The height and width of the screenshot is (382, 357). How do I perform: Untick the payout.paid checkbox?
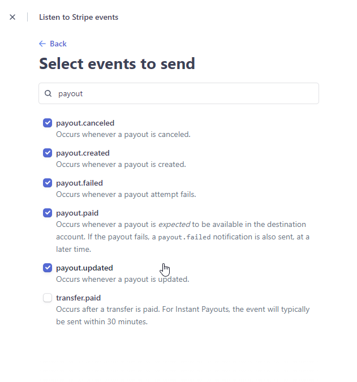(x=48, y=213)
